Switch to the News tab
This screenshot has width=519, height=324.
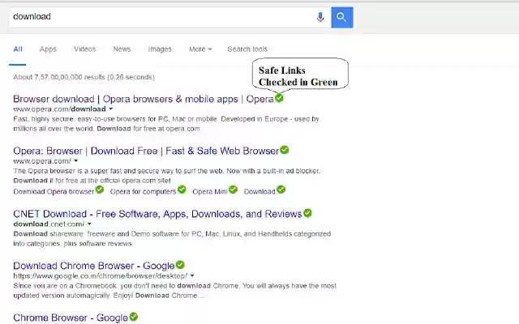pos(122,49)
